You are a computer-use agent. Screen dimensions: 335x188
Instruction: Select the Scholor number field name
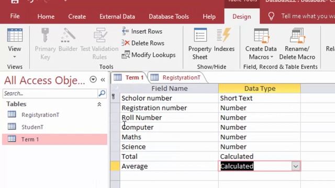[169, 98]
